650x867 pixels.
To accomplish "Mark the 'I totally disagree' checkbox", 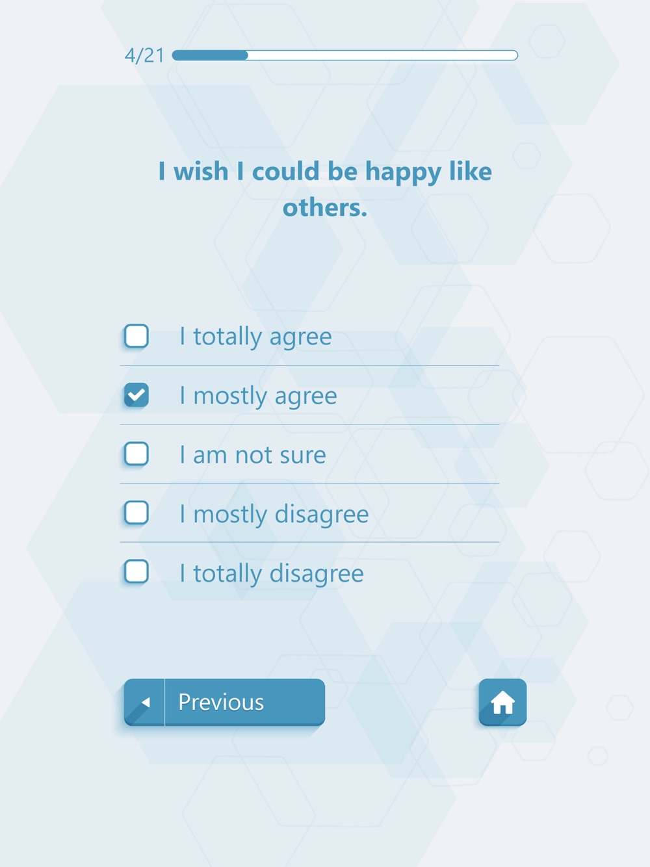I will pyautogui.click(x=136, y=572).
